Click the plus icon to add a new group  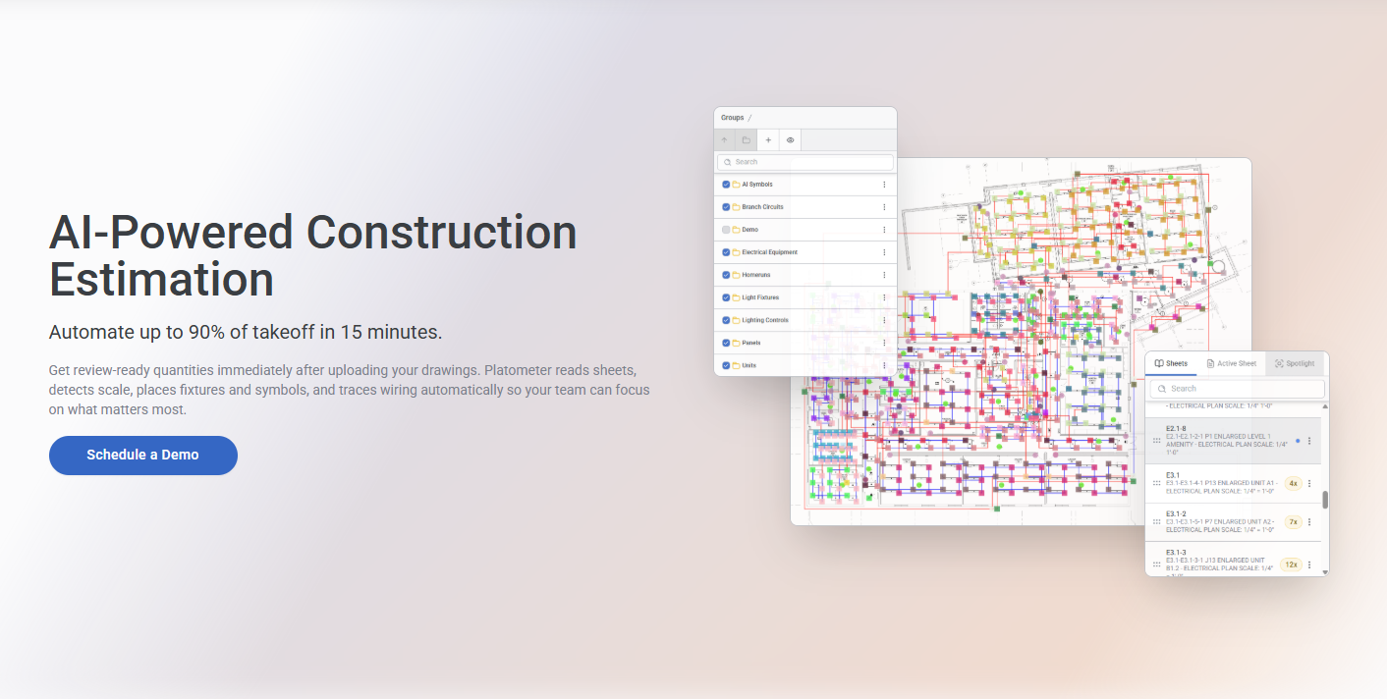coord(767,140)
